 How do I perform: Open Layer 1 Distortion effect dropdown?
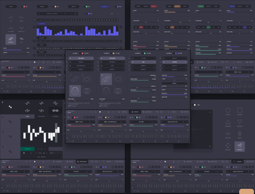pyautogui.click(x=81, y=66)
